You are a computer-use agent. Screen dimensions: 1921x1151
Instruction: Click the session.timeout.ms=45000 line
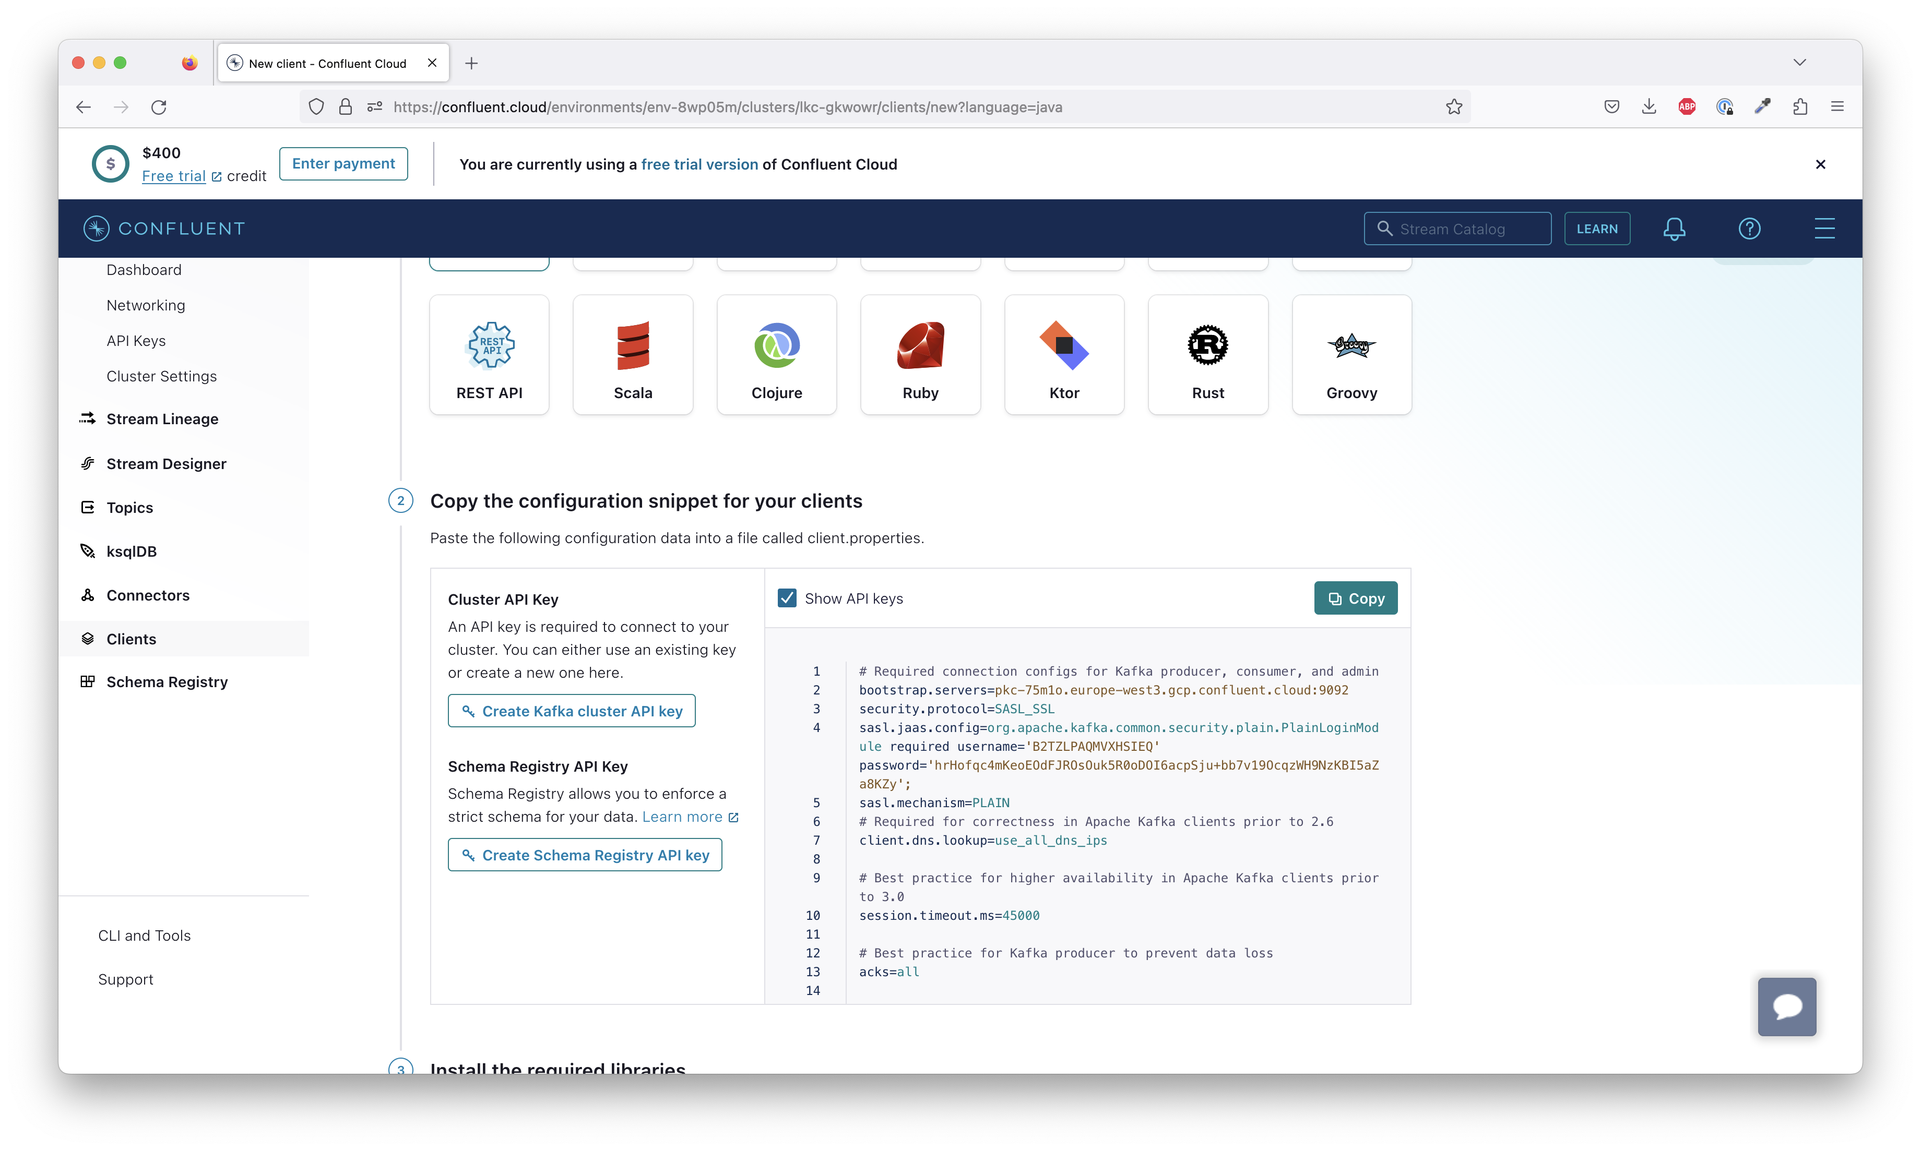949,915
